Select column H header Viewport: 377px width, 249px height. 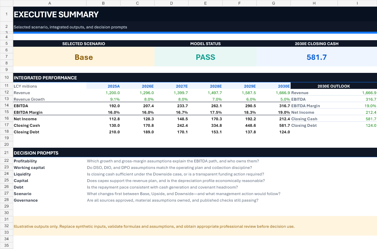tap(314, 3)
